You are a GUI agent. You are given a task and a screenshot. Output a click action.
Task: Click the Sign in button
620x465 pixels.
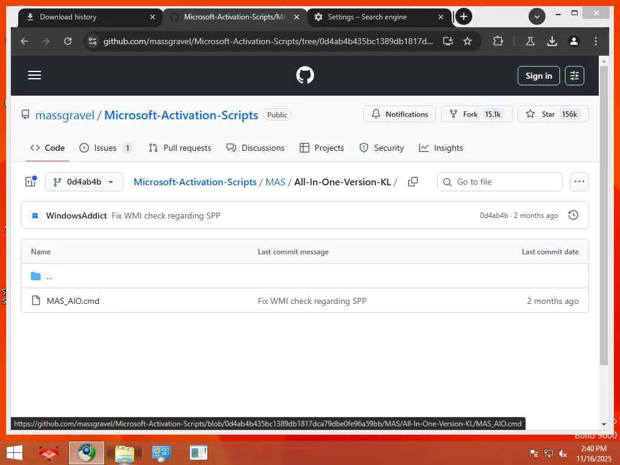(x=538, y=76)
